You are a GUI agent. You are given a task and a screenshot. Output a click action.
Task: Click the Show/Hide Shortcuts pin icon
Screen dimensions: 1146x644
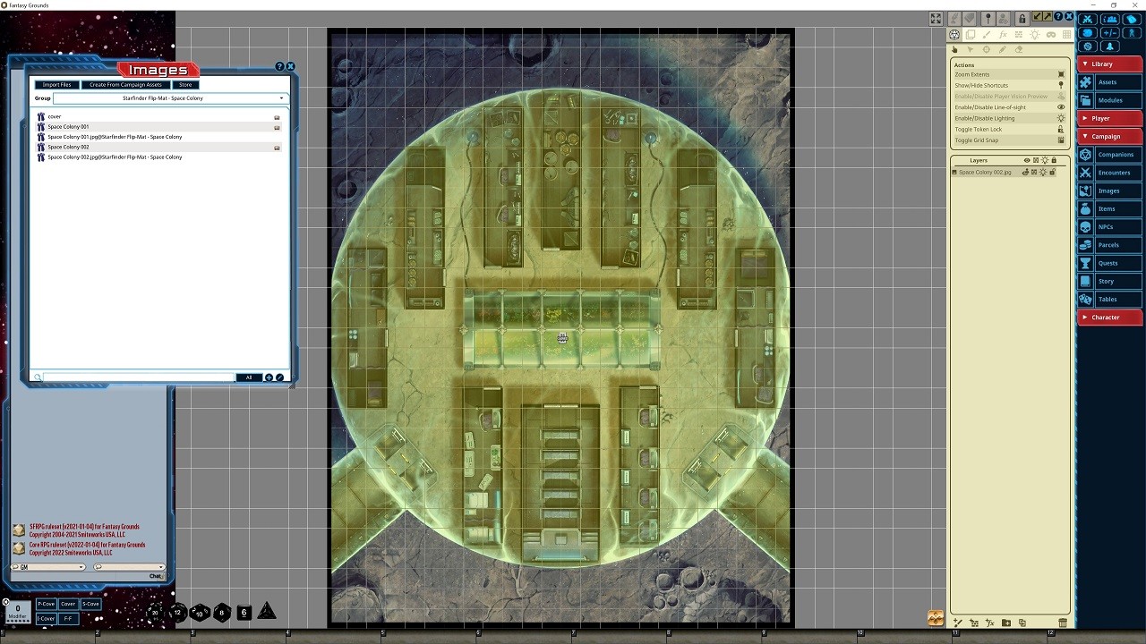tap(1062, 85)
